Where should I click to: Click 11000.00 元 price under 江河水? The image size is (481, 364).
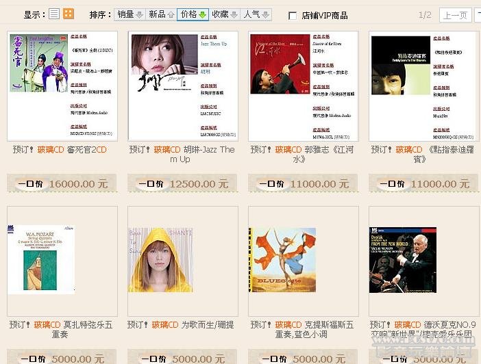[320, 184]
